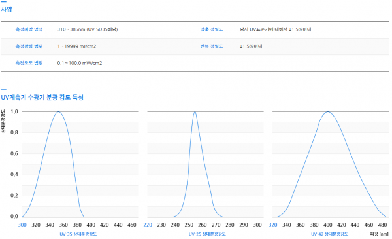Select the '반복 정밀도' label

coord(212,46)
